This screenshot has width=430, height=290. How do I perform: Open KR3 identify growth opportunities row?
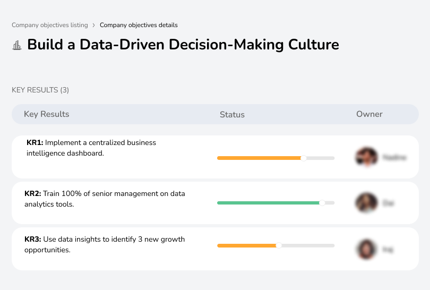click(215, 249)
